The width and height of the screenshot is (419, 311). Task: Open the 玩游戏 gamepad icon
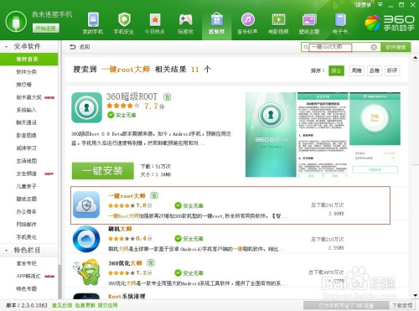(185, 20)
